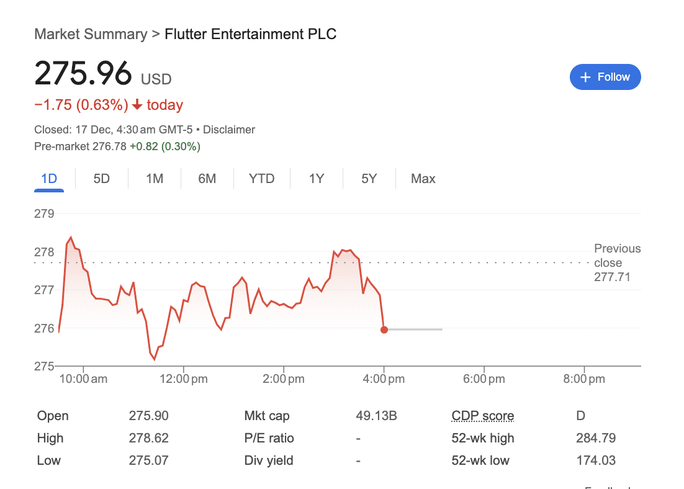Click the CDP score label link
The height and width of the screenshot is (489, 684).
482,416
